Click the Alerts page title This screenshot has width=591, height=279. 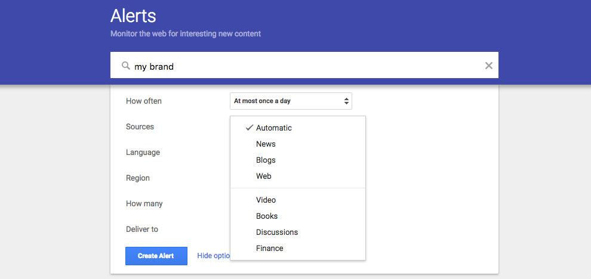pos(133,16)
